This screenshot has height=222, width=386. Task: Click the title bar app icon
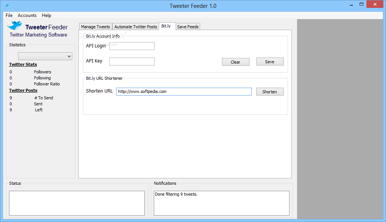[x=7, y=5]
